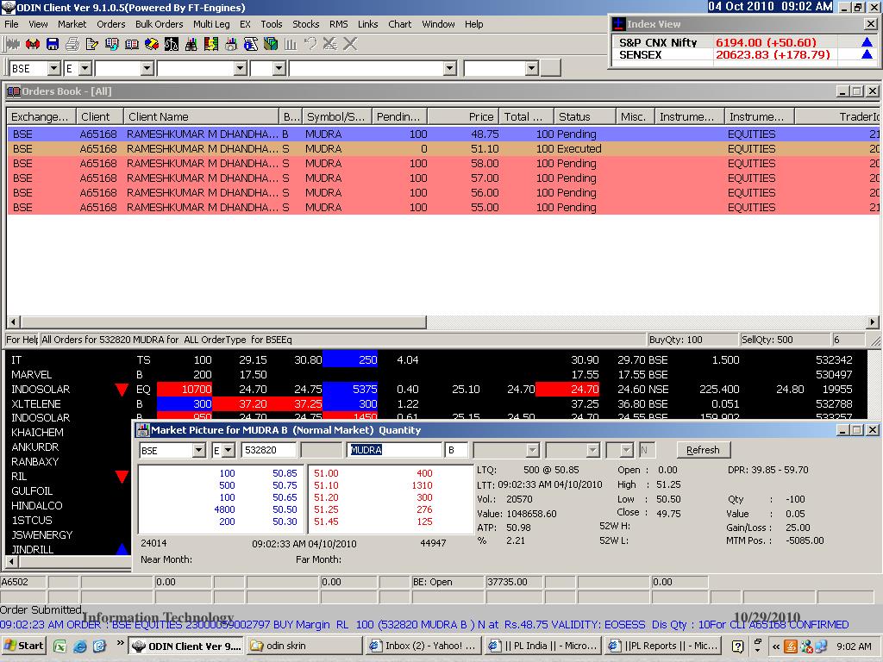883x662 pixels.
Task: Click the blue up triangle beside S&P CNX Nifty
Action: coord(867,42)
